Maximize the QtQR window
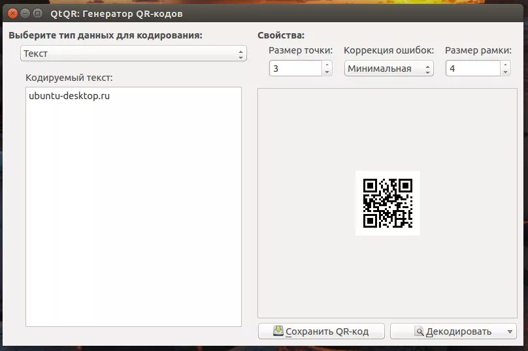Image resolution: width=528 pixels, height=351 pixels. (x=38, y=14)
